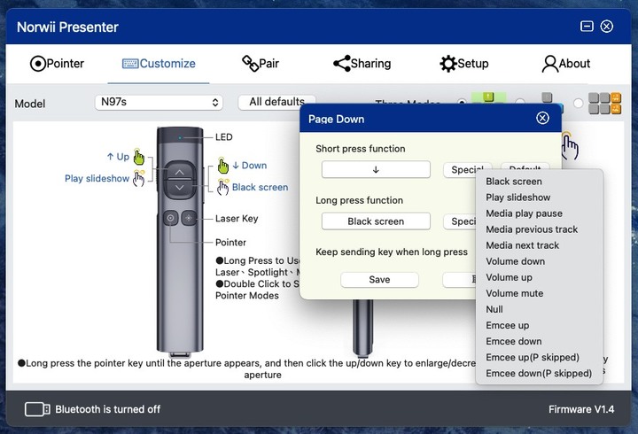Click the Keep sending key when long press label

pos(392,252)
